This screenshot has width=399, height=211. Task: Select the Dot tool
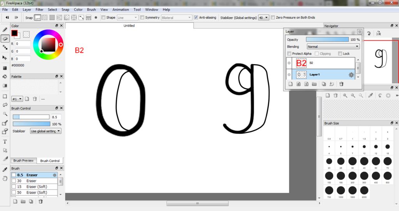pos(5,47)
